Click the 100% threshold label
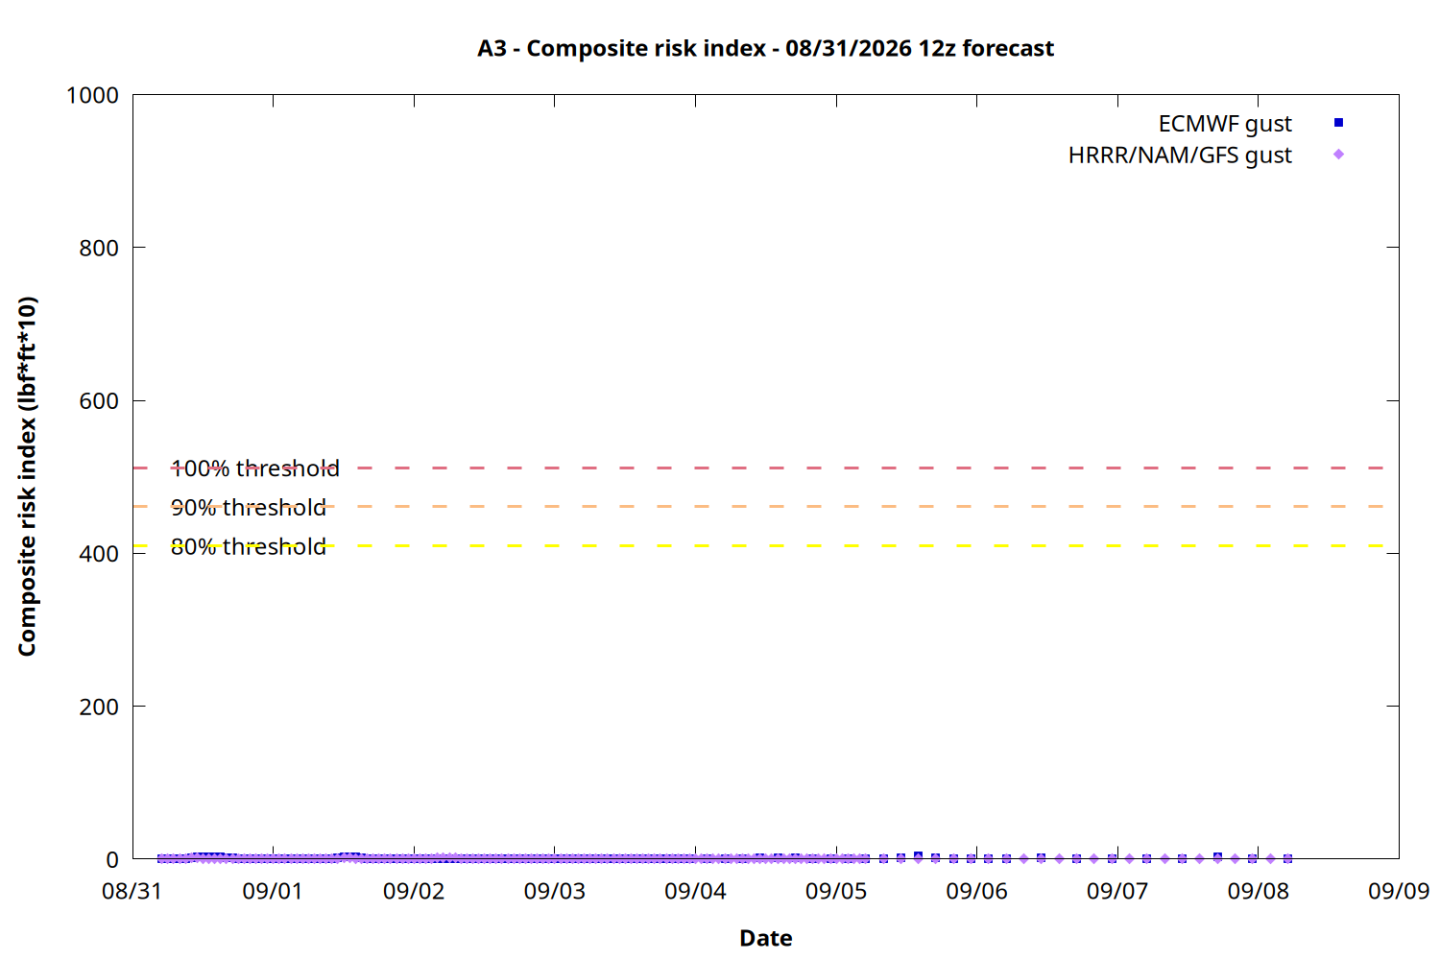The height and width of the screenshot is (960, 1440). point(254,468)
